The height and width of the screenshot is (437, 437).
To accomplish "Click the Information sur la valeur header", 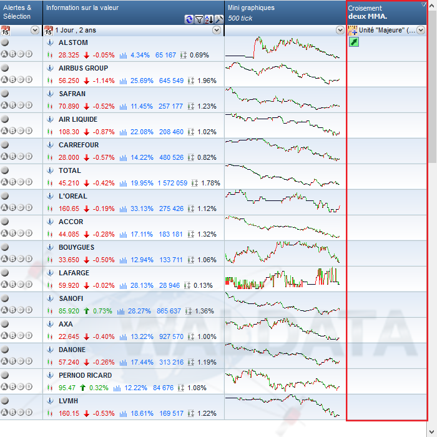I will pos(134,12).
